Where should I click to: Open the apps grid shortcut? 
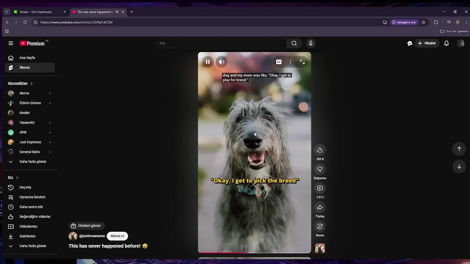point(7,31)
